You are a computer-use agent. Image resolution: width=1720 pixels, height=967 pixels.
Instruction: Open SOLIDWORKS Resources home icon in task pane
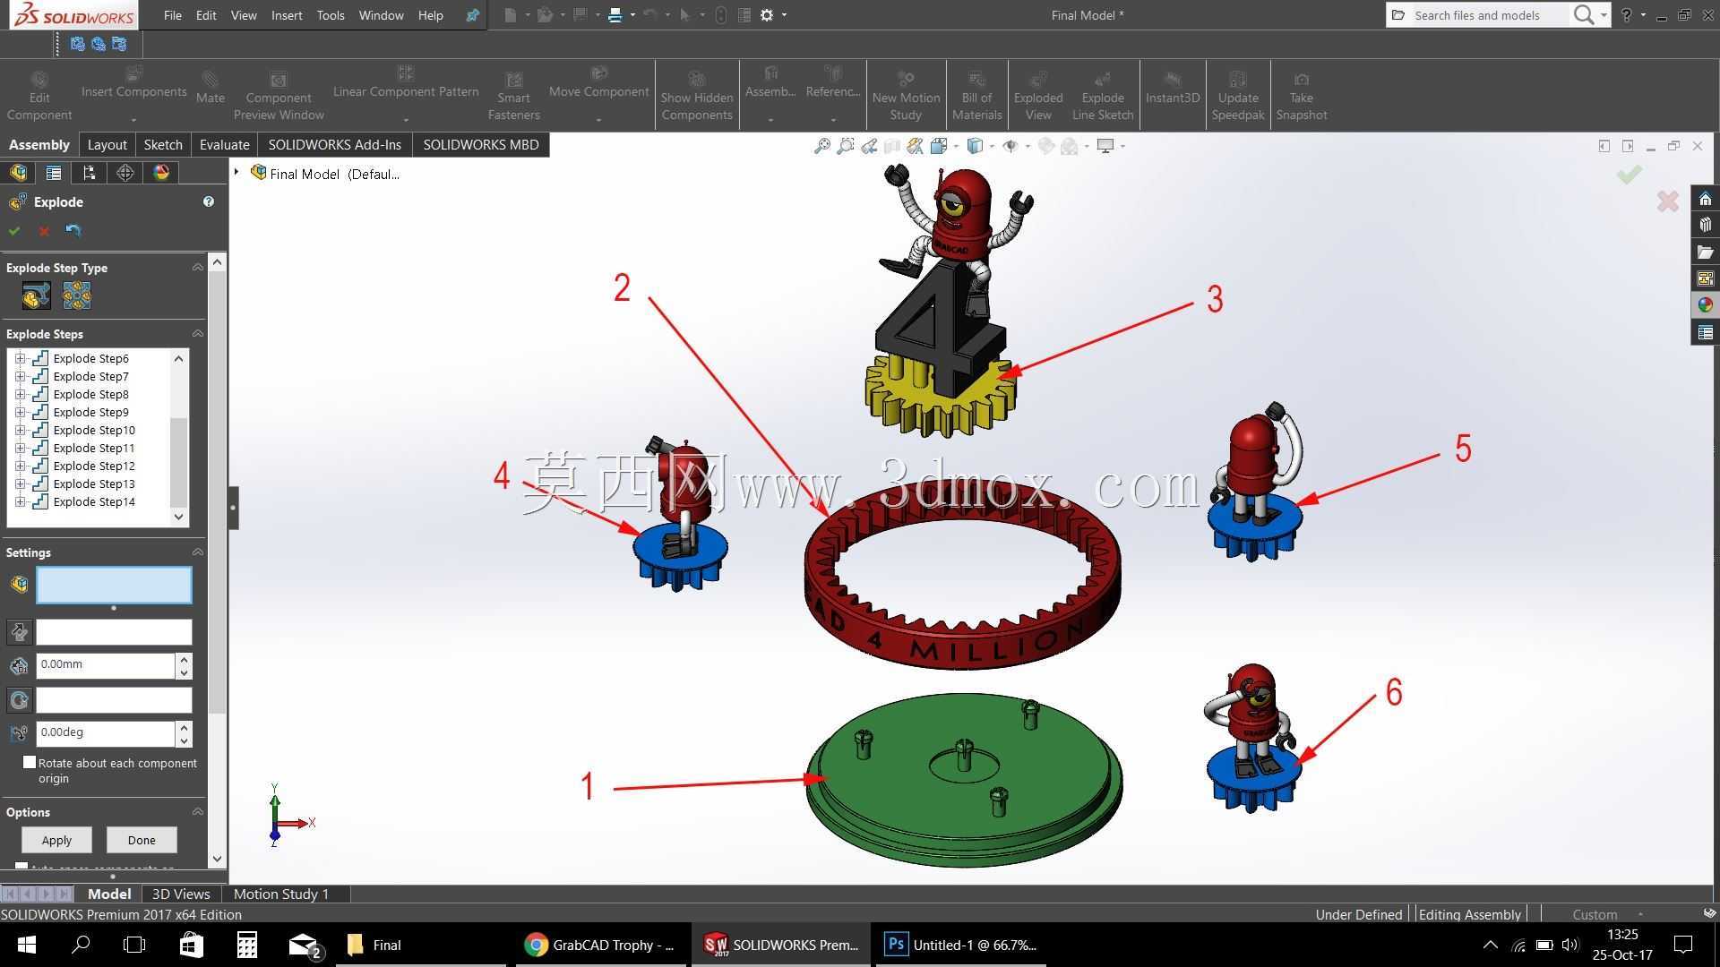1705,199
